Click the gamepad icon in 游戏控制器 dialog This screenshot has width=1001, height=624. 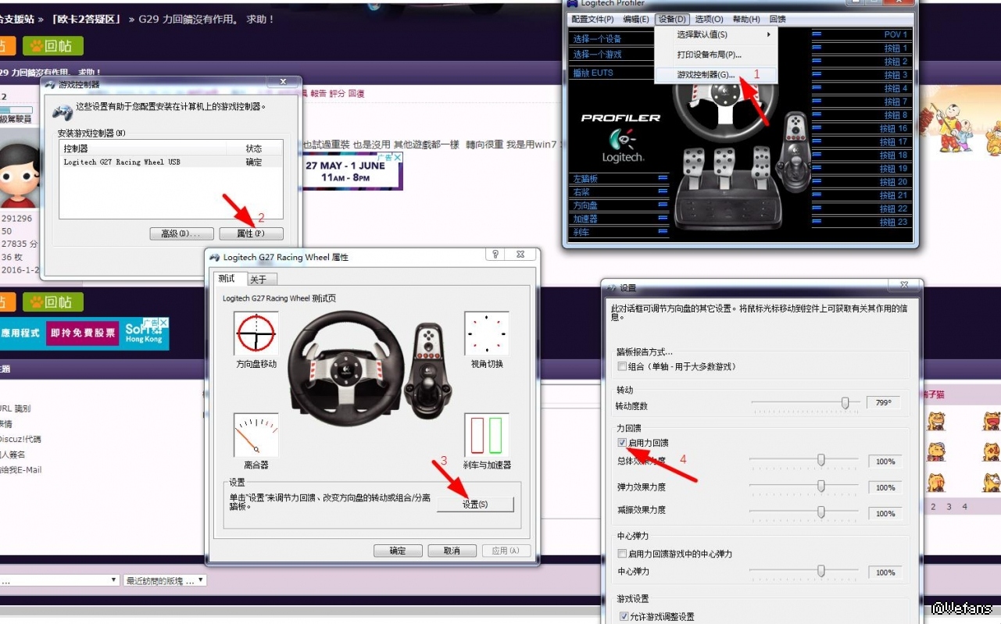coord(63,112)
